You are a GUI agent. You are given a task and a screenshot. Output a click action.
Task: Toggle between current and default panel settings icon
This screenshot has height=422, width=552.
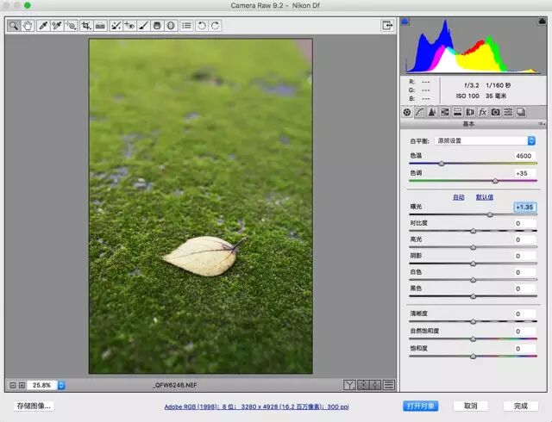389,385
